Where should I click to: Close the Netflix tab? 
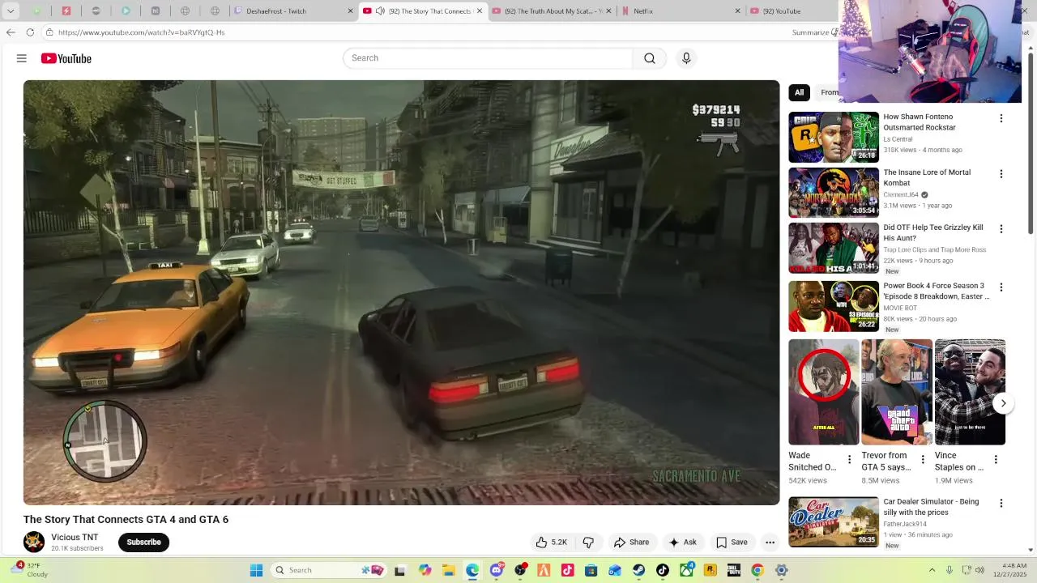click(737, 11)
